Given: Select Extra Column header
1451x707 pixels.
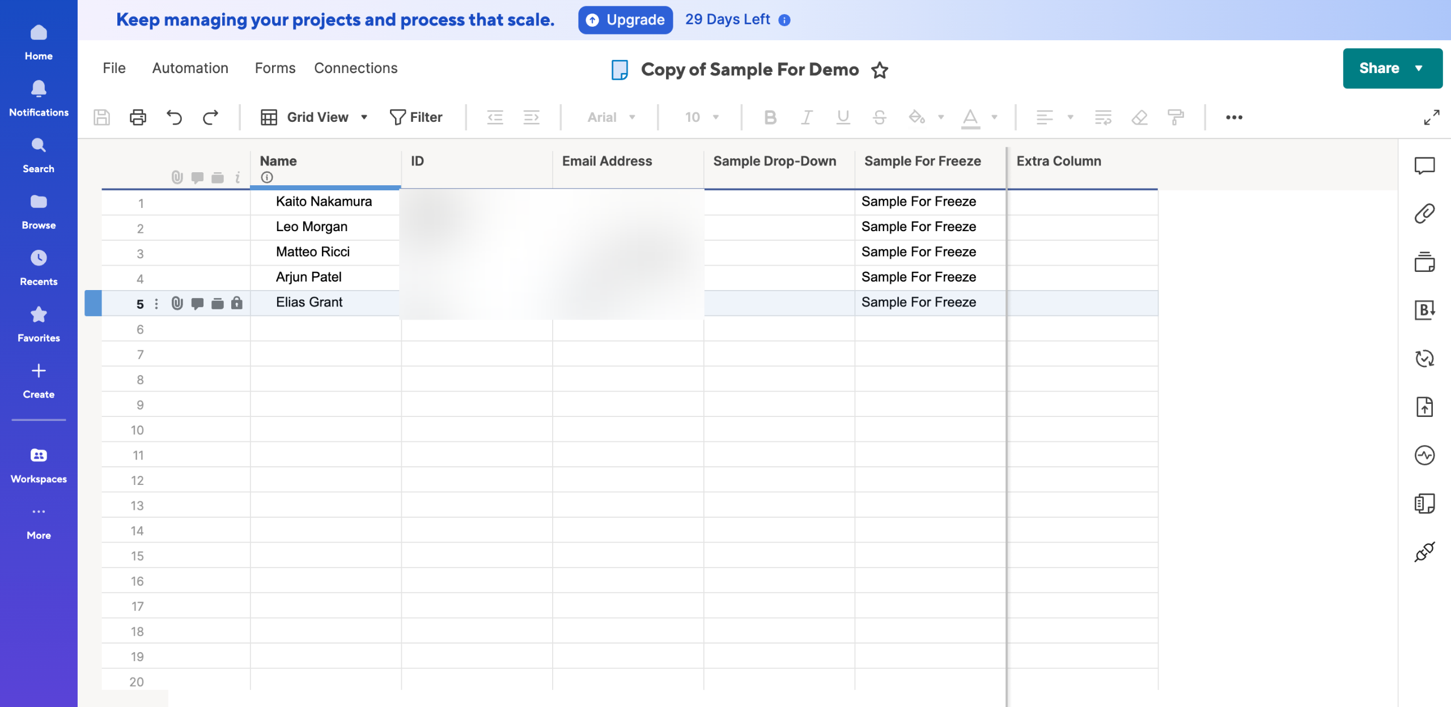Looking at the screenshot, I should click(x=1082, y=168).
